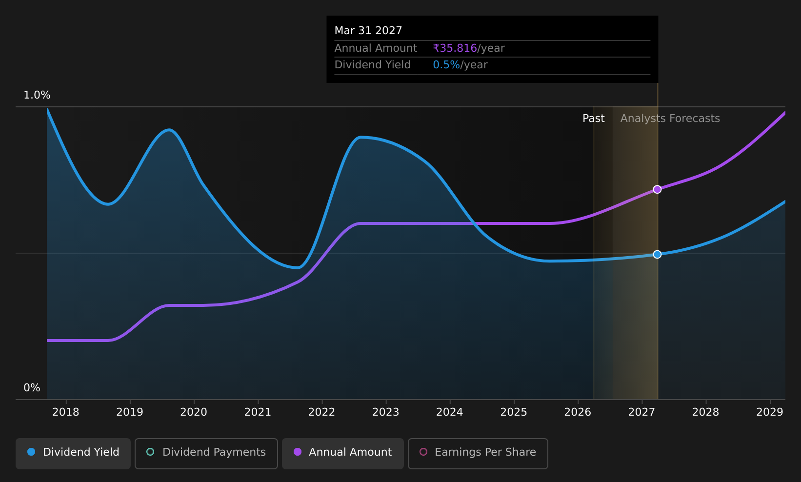Click the 2028 x-axis label
Image resolution: width=801 pixels, height=482 pixels.
click(706, 412)
